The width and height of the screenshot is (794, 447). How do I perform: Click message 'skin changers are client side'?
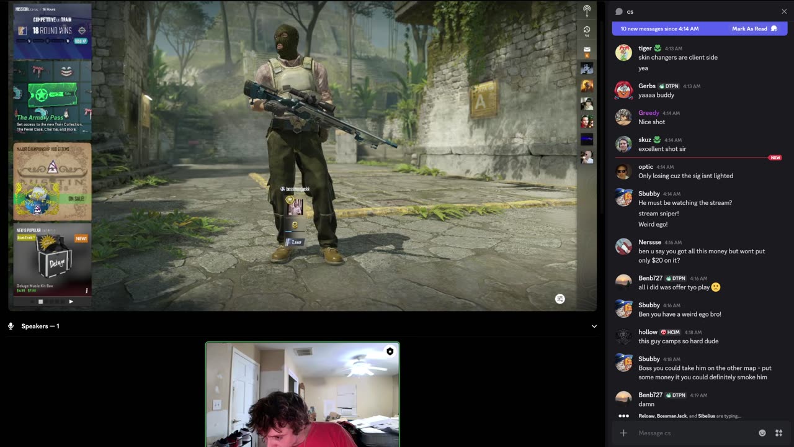click(x=678, y=57)
